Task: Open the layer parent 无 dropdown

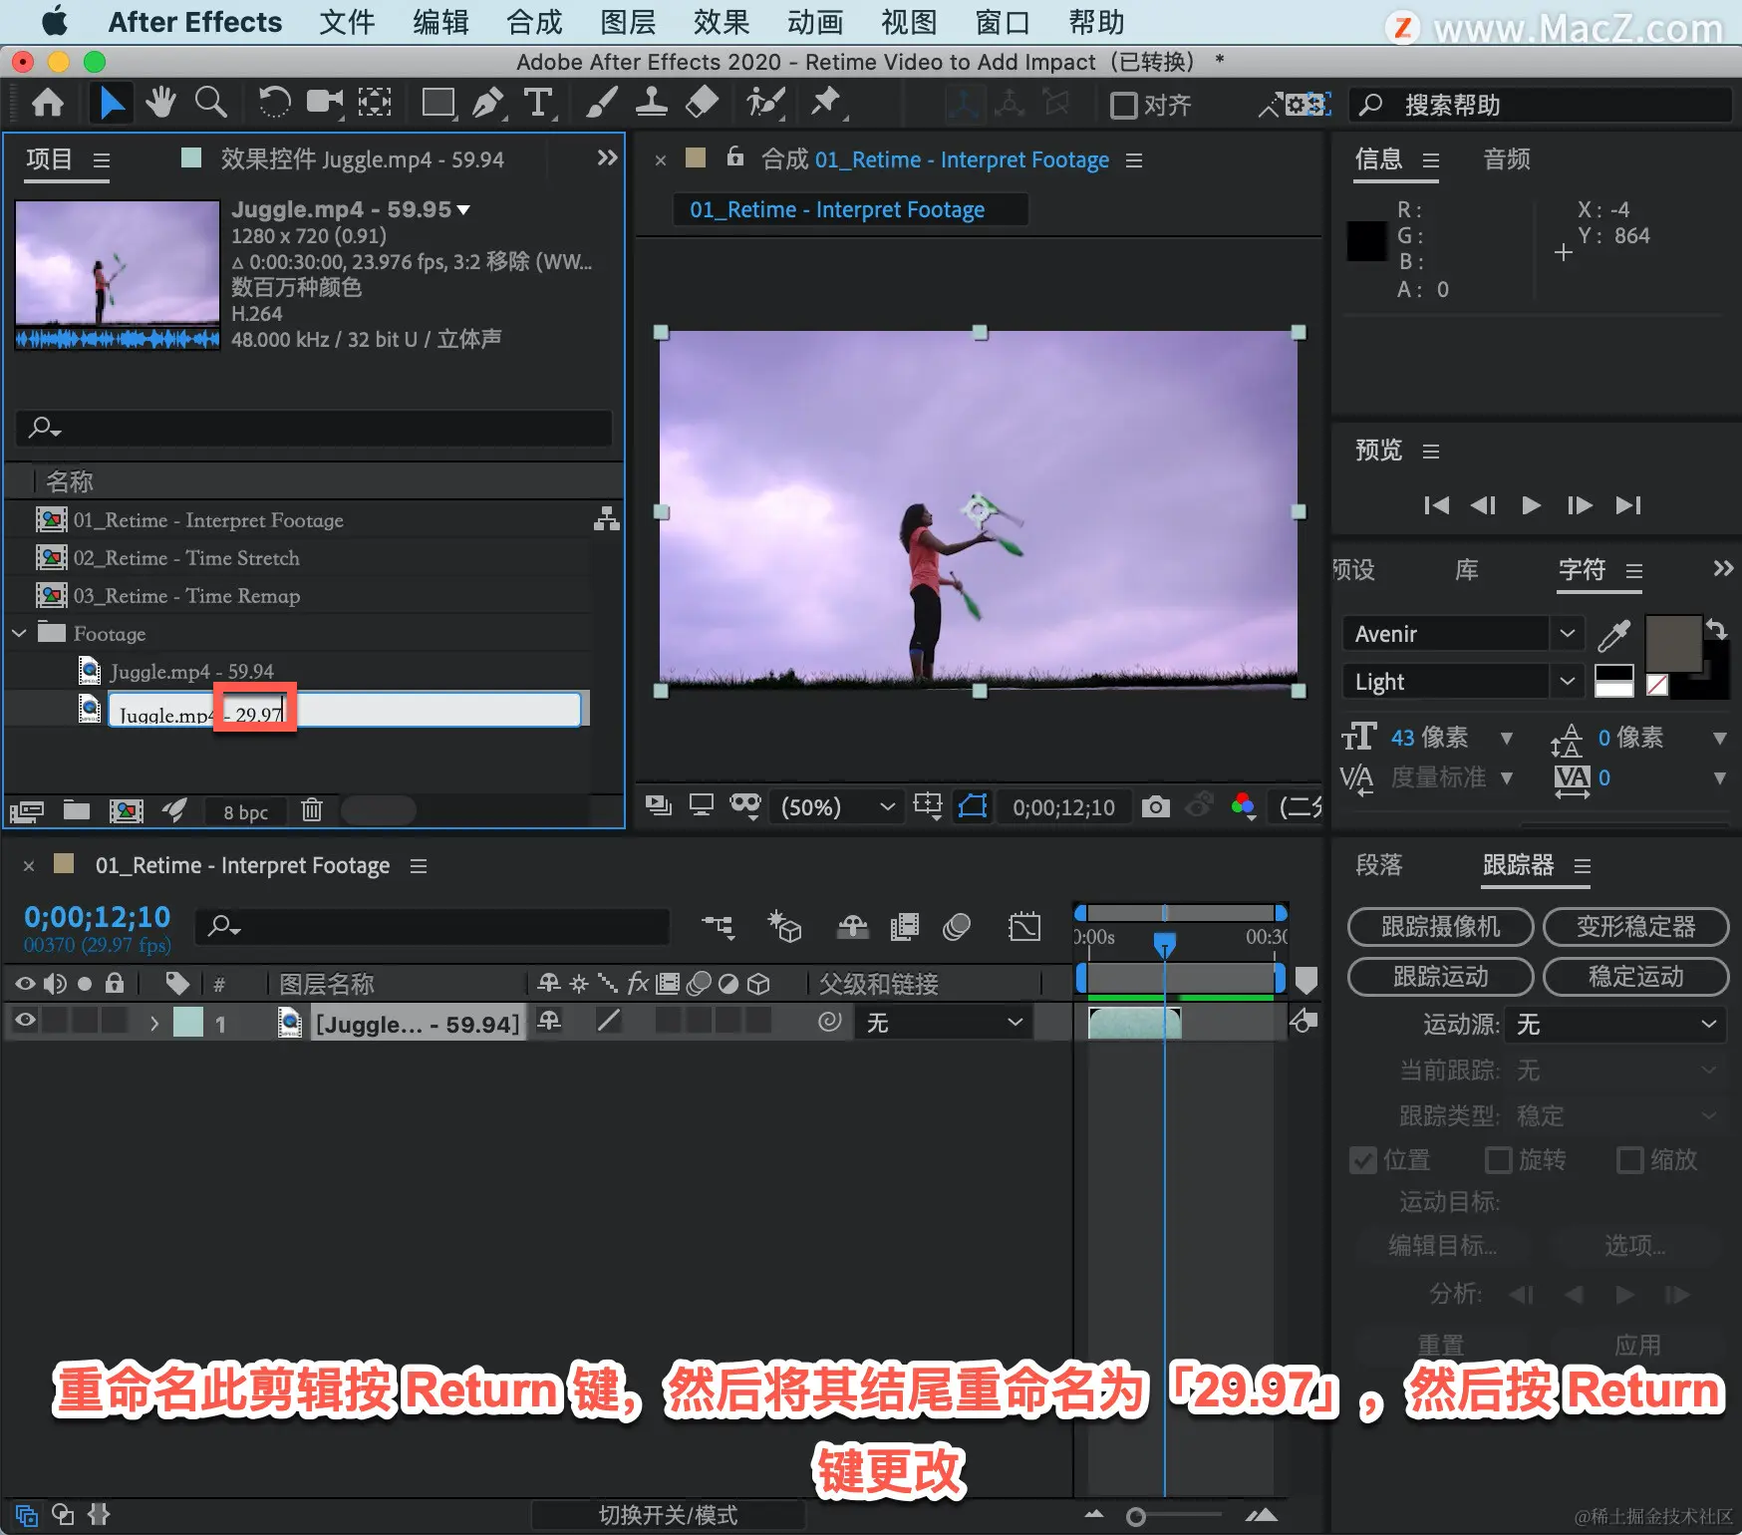Action: pos(944,1023)
